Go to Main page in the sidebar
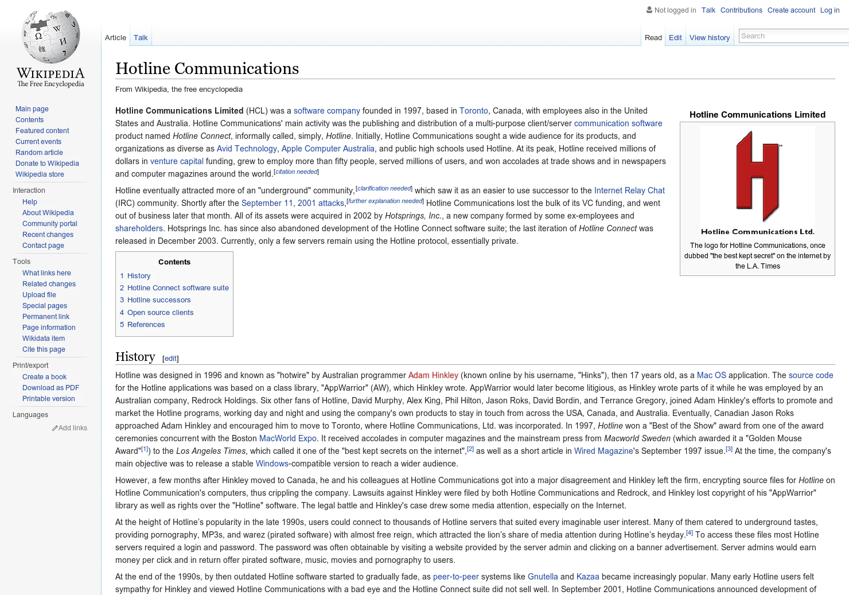 click(32, 109)
